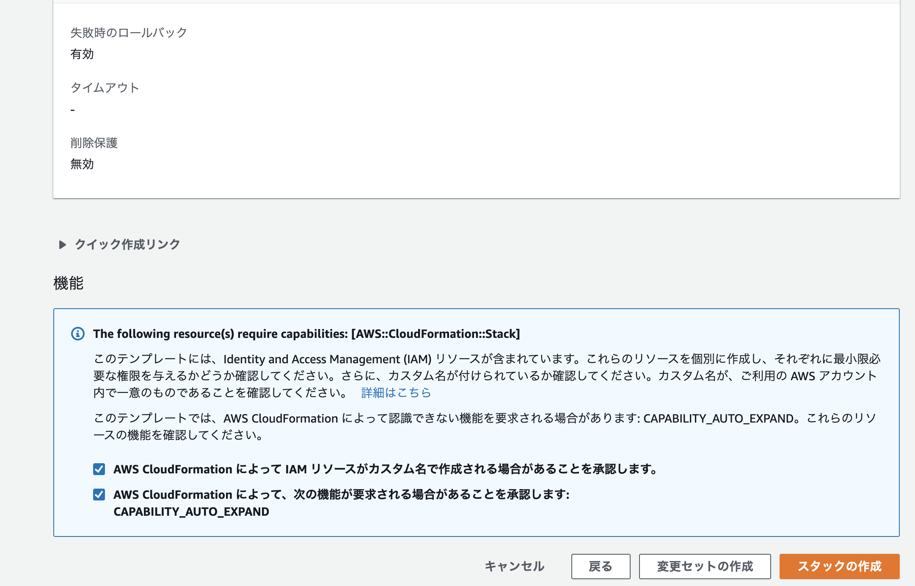This screenshot has height=586, width=915.
Task: Uncheck the CAPABILITY_AUTO_EXPAND acknowledgement checkbox
Action: tap(99, 494)
